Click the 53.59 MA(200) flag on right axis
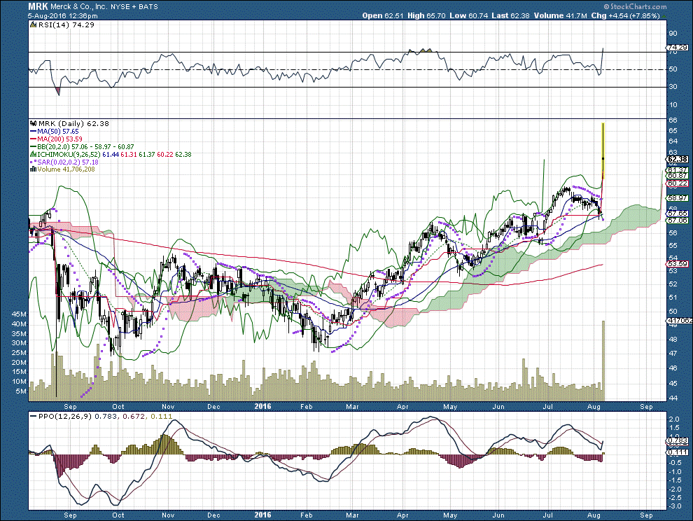Image resolution: width=693 pixels, height=521 pixels. 677,264
